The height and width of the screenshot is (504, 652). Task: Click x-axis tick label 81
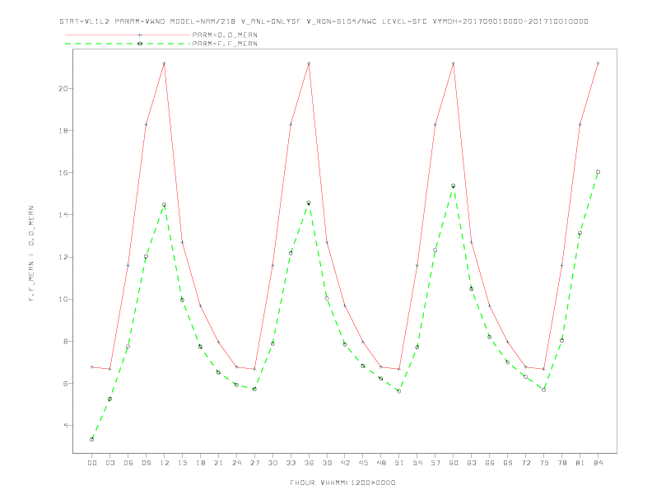[x=580, y=463]
